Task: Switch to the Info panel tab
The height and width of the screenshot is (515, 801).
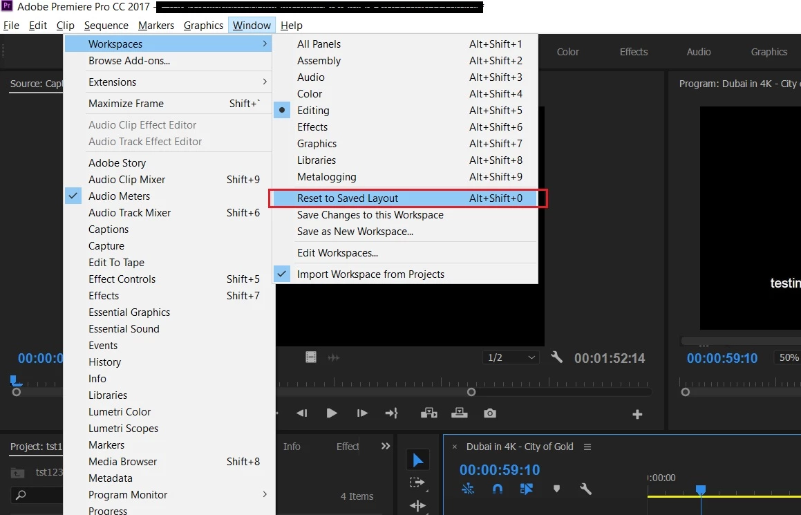Action: [292, 447]
